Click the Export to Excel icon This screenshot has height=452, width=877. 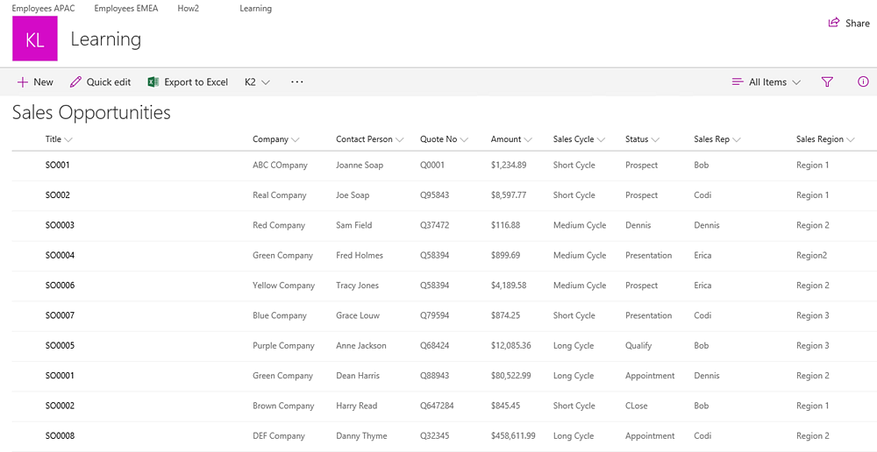[x=153, y=82]
